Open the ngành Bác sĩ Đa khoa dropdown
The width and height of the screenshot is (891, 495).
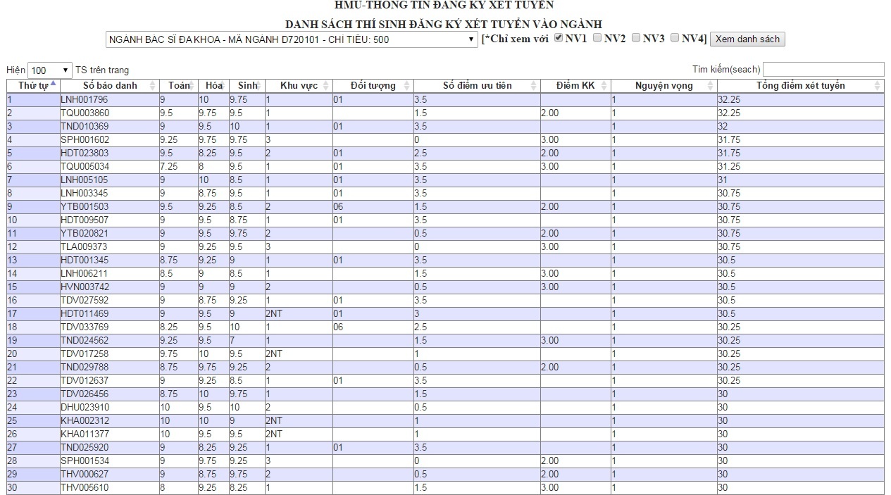click(x=292, y=39)
